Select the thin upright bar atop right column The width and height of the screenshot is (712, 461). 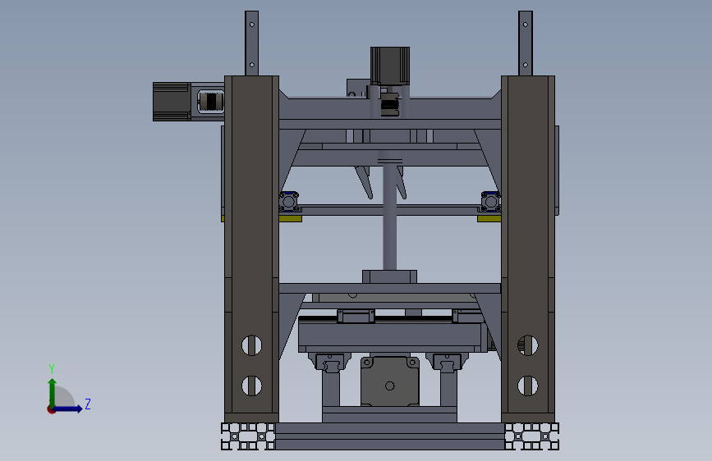click(x=526, y=43)
